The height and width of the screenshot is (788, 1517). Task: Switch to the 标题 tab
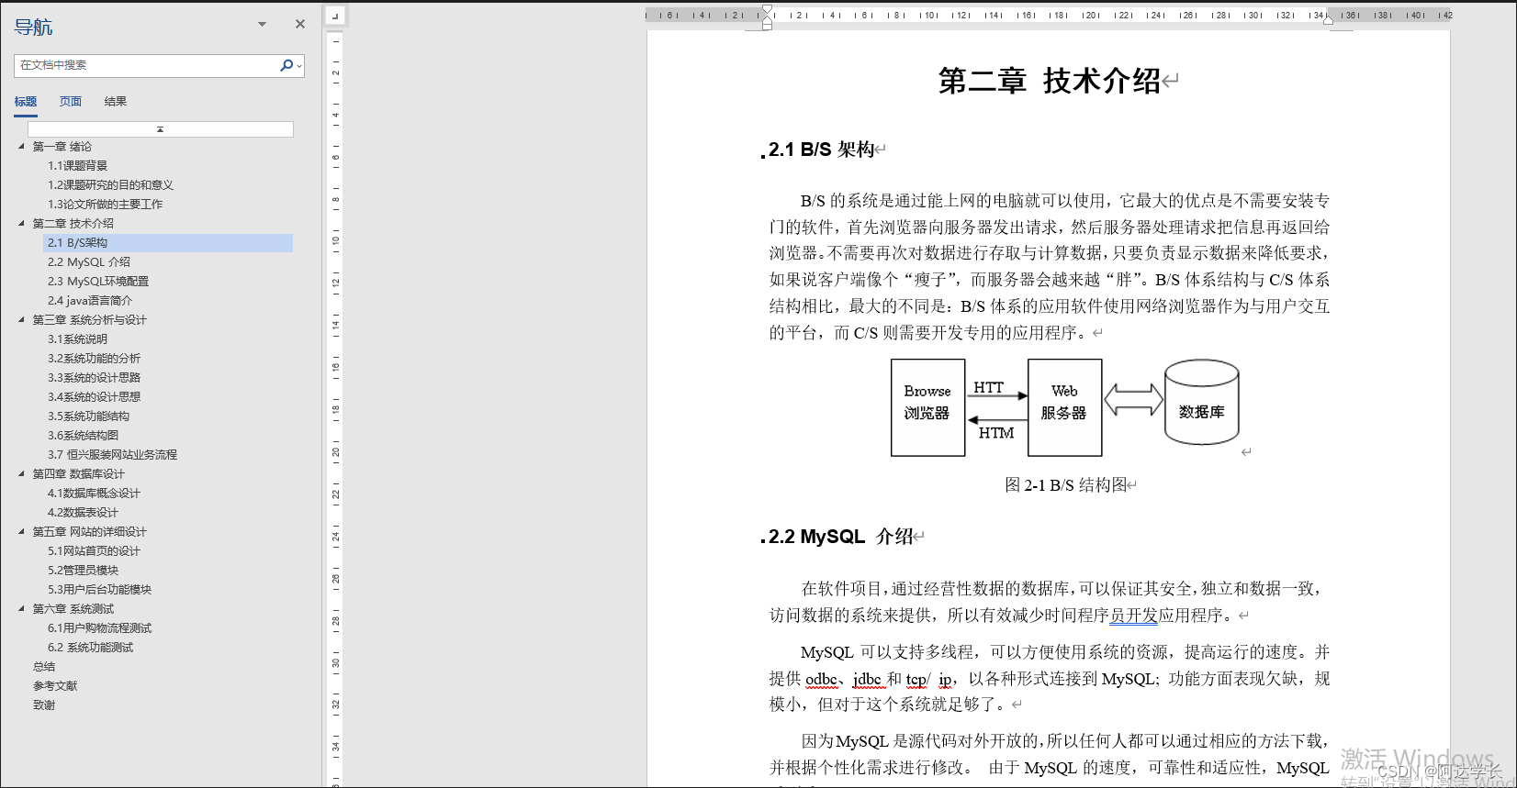(x=26, y=102)
